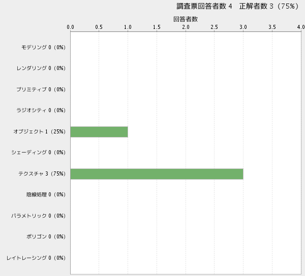Image resolution: width=305 pixels, height=276 pixels.
Task: Click the green テクスチャ bar
Action: click(157, 174)
